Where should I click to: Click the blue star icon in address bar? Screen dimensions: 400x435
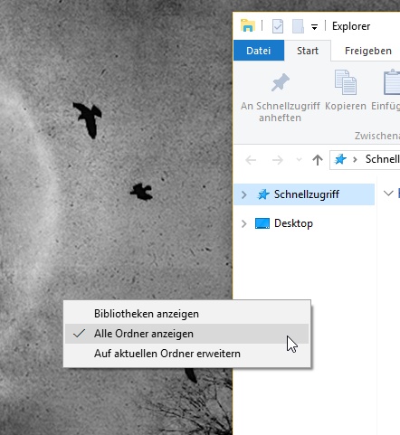coord(340,159)
